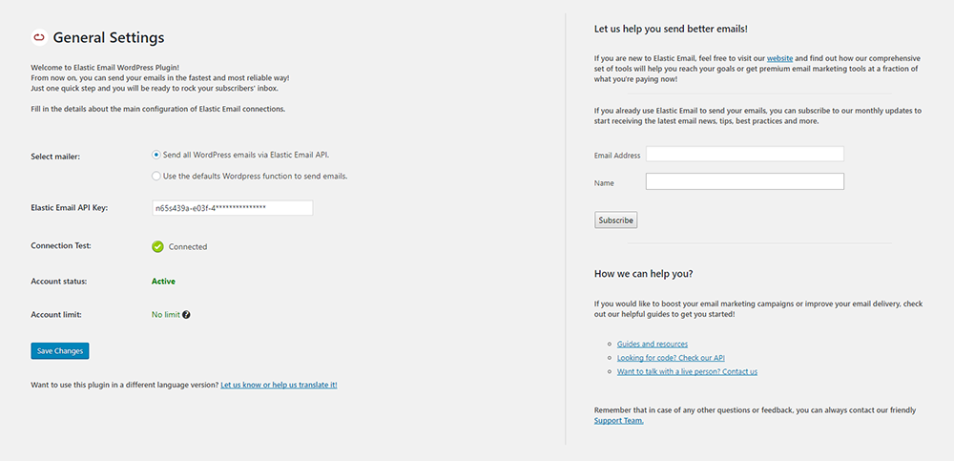
Task: Select the defaults WordPress function radio option
Action: (156, 176)
